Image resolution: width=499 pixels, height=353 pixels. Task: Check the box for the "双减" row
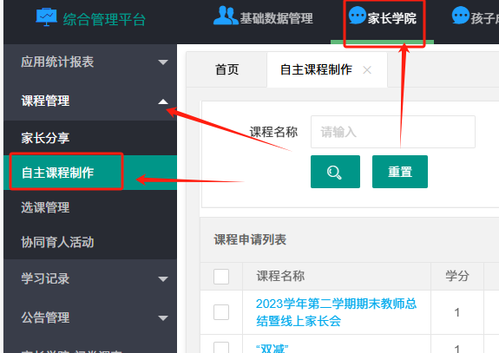[x=221, y=348]
